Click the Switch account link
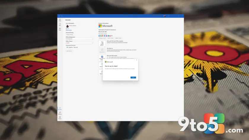Screen dimensions: 249x140 69,30
